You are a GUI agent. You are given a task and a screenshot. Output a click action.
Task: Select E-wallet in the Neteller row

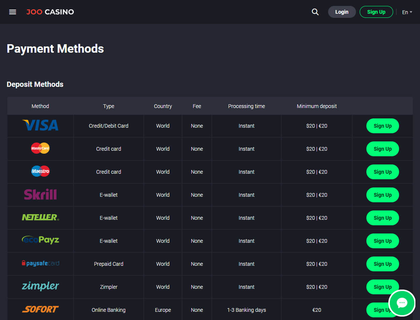click(109, 218)
